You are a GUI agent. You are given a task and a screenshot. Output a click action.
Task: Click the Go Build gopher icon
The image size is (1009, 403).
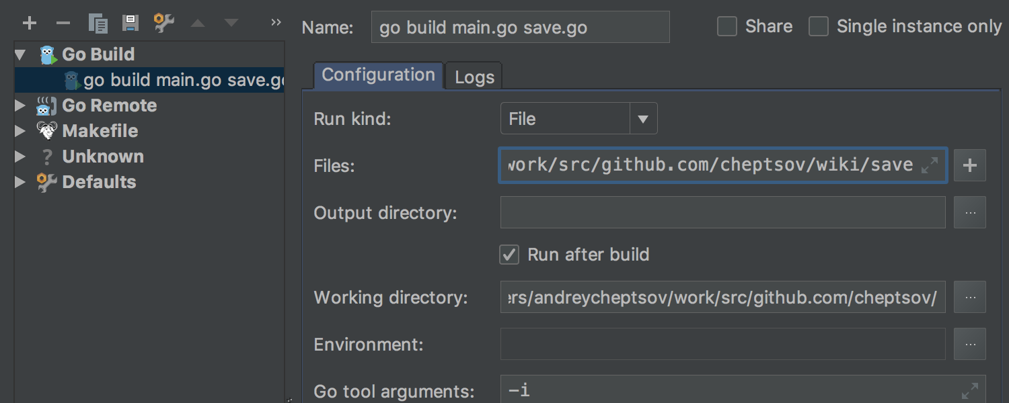click(x=48, y=55)
